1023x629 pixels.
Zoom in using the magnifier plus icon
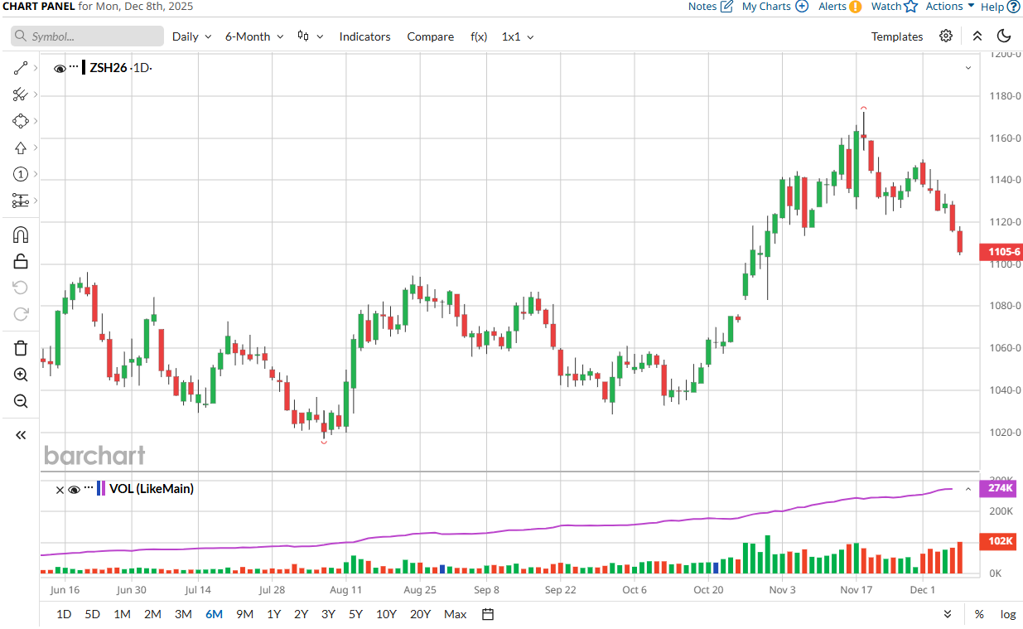[x=21, y=375]
